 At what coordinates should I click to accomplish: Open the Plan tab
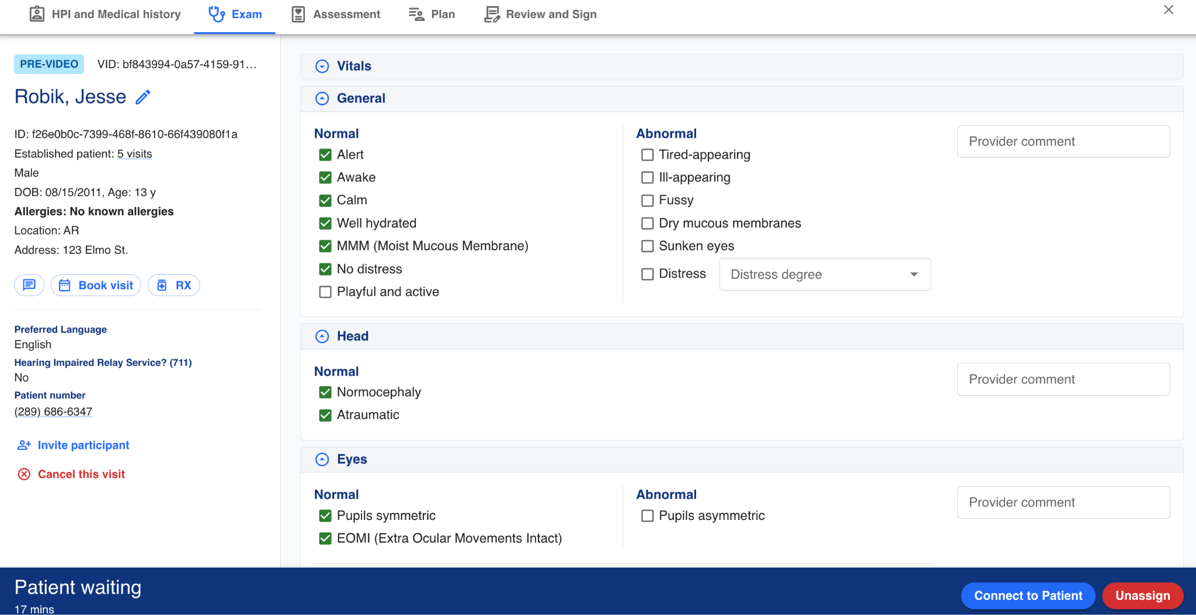click(x=432, y=14)
